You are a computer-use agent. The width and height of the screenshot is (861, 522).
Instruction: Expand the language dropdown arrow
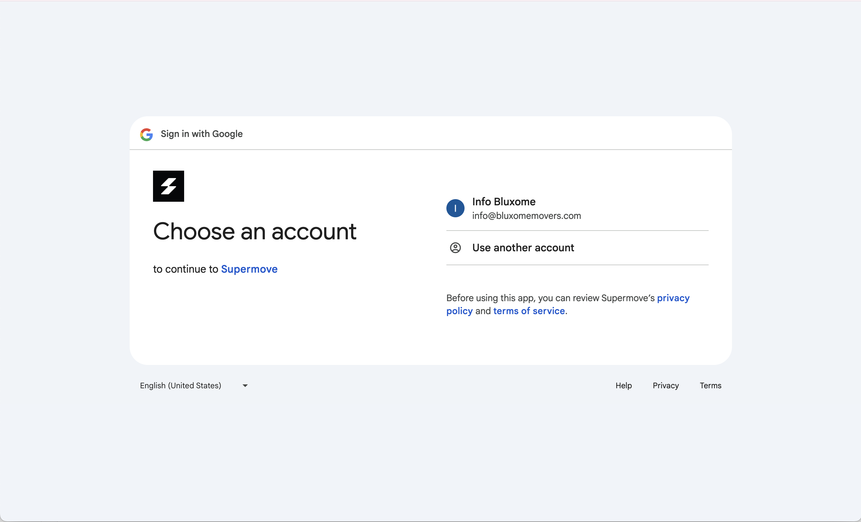pyautogui.click(x=245, y=386)
